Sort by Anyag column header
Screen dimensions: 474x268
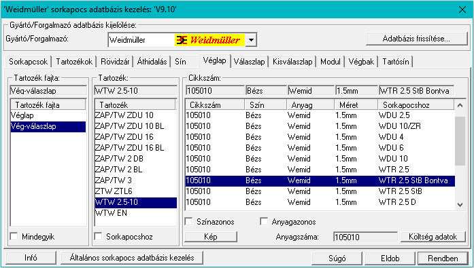311,105
